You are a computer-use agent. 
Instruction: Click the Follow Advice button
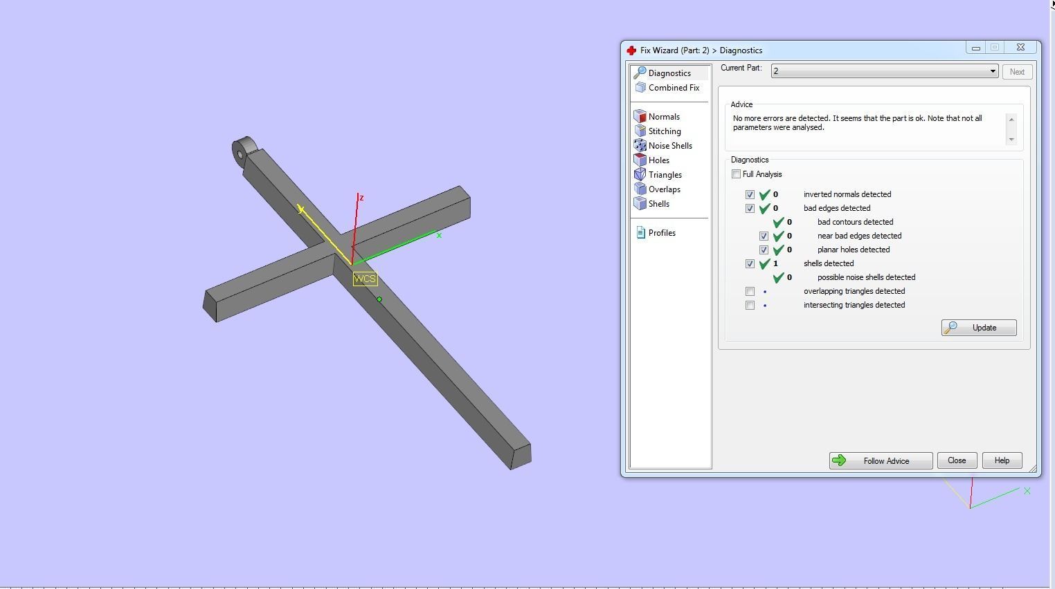[881, 461]
